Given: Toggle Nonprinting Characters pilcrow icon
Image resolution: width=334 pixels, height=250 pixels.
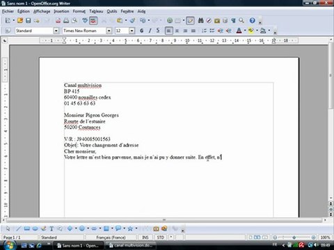Looking at the screenshot, I should tap(233, 21).
